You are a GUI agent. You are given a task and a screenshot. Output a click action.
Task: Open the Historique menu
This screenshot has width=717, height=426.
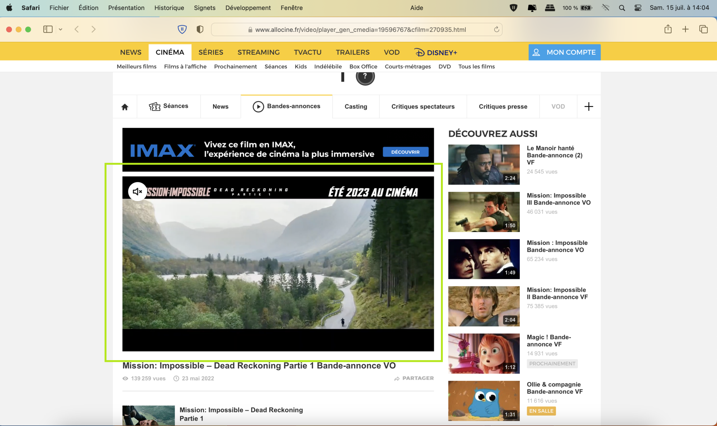169,8
